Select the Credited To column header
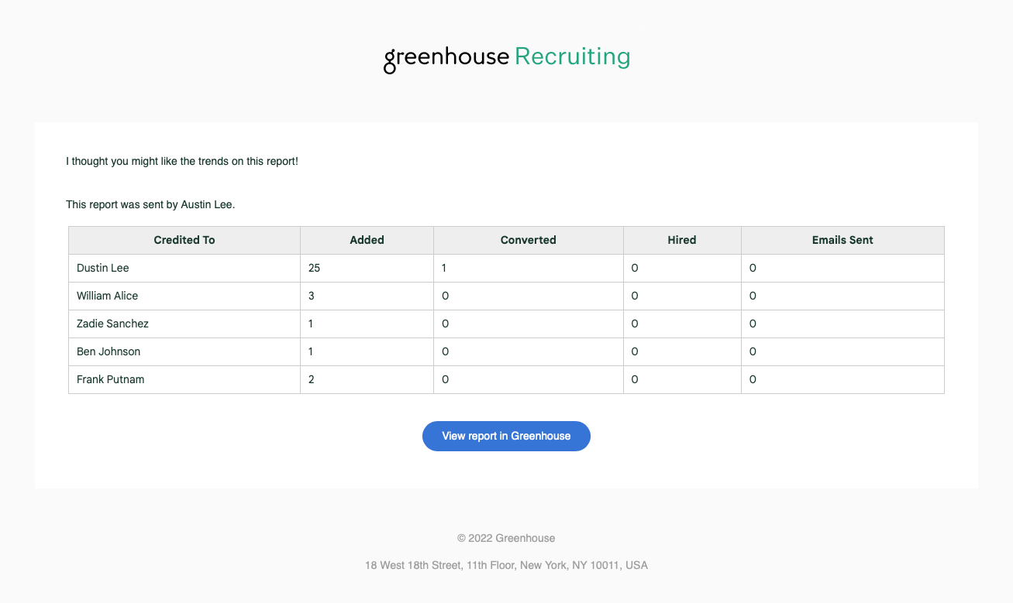The image size is (1013, 603). coord(184,240)
